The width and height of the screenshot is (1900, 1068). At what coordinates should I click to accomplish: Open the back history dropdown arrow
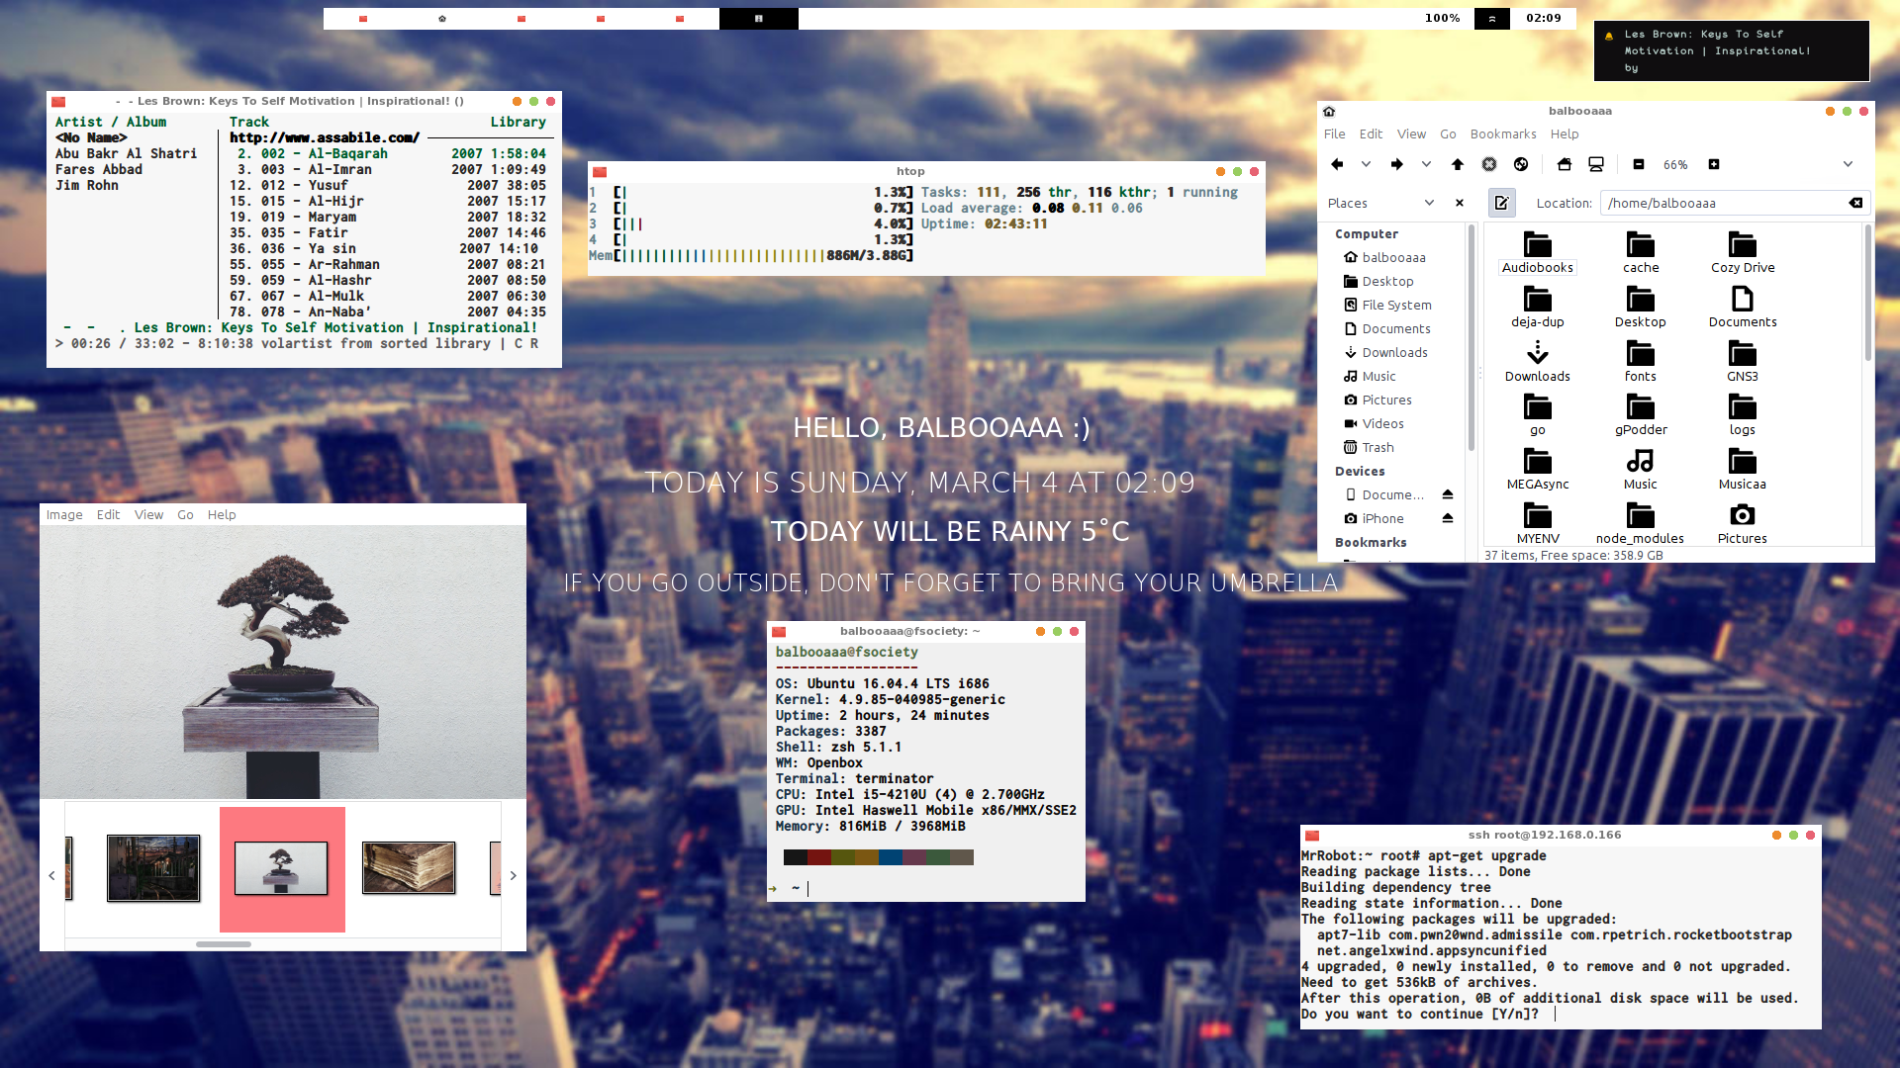click(1366, 164)
